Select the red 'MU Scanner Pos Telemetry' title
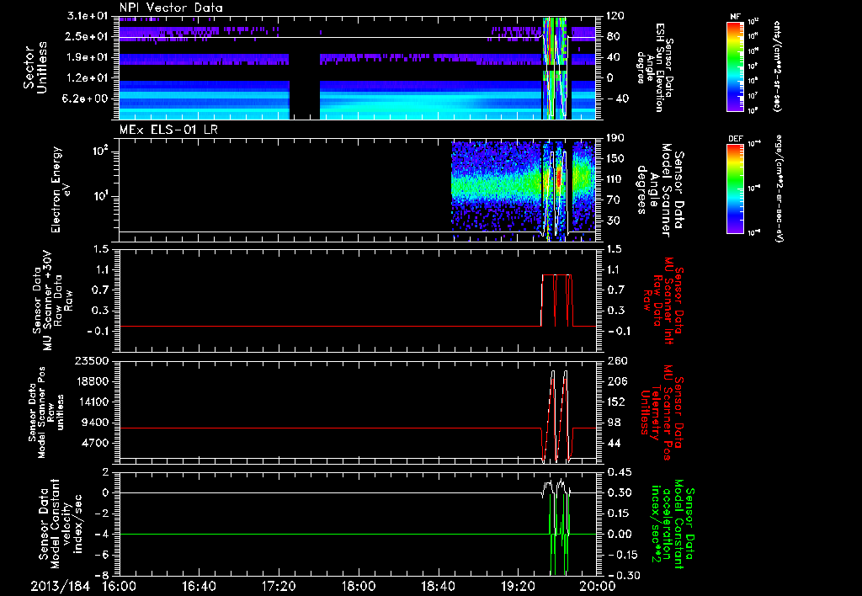 (x=662, y=412)
